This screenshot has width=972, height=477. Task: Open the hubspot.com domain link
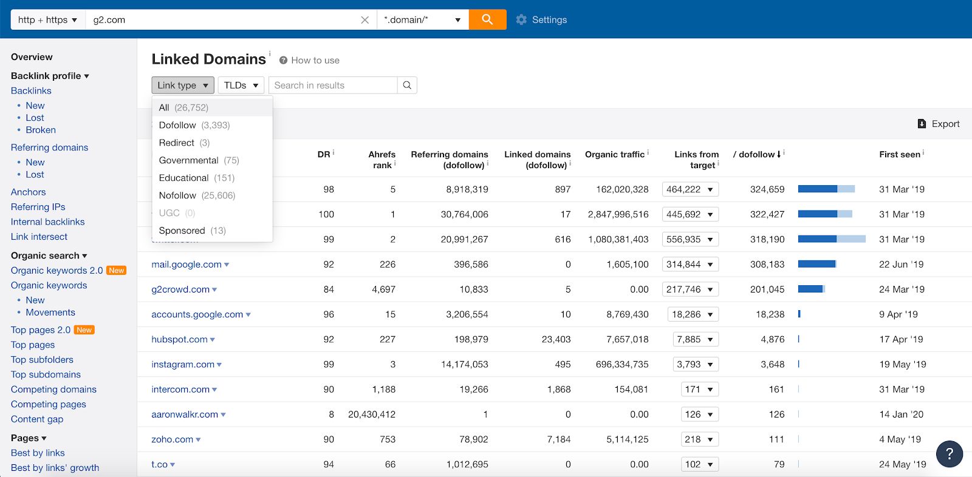coord(179,339)
